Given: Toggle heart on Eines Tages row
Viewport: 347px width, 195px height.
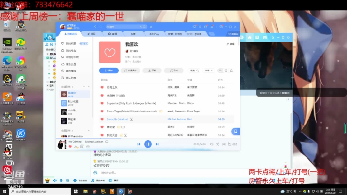Looking at the screenshot, I should [x=102, y=111].
